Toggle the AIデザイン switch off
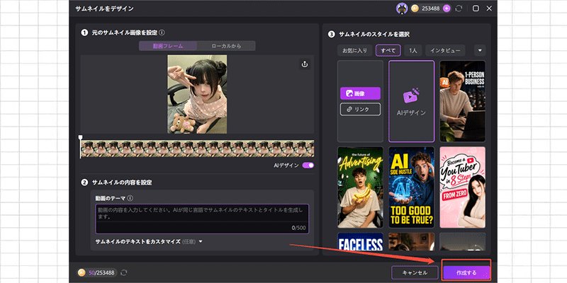 click(x=308, y=166)
